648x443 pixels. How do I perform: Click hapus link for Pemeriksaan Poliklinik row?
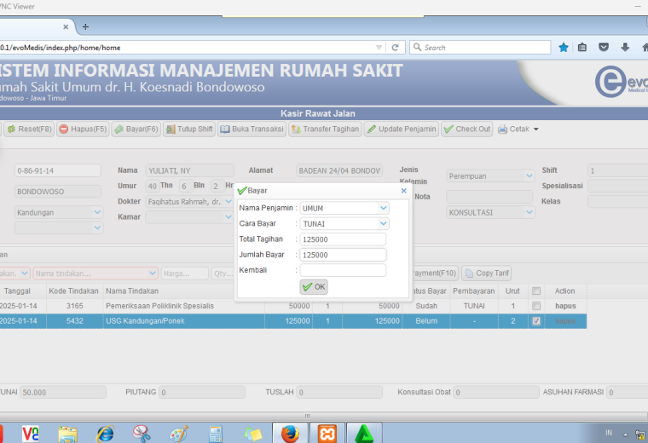pyautogui.click(x=565, y=306)
